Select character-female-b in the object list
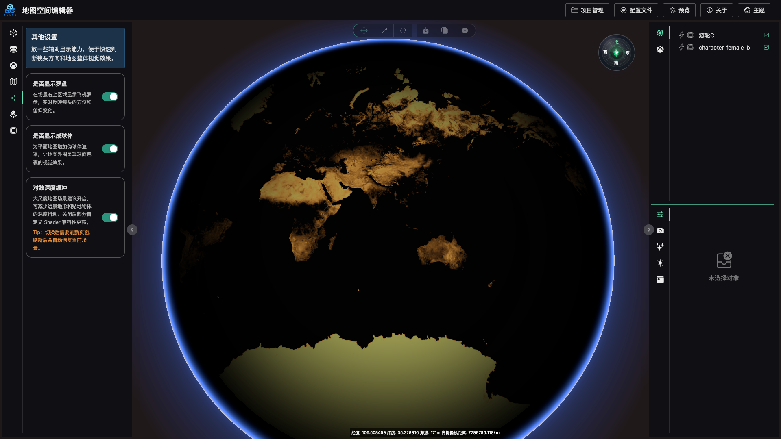 724,48
